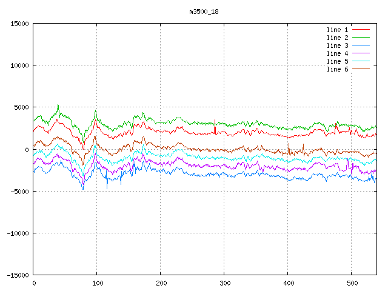388x291 pixels.
Task: Click the 200 x-axis tick label
Action: 161,283
